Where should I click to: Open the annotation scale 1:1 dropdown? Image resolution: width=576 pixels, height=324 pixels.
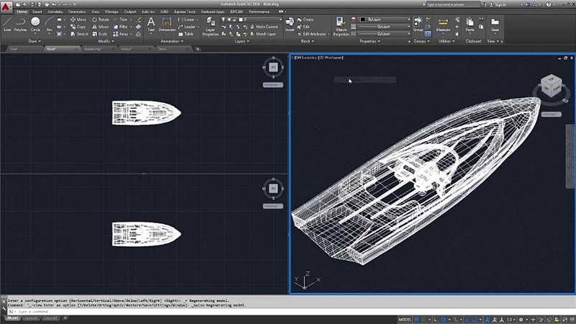(x=510, y=320)
